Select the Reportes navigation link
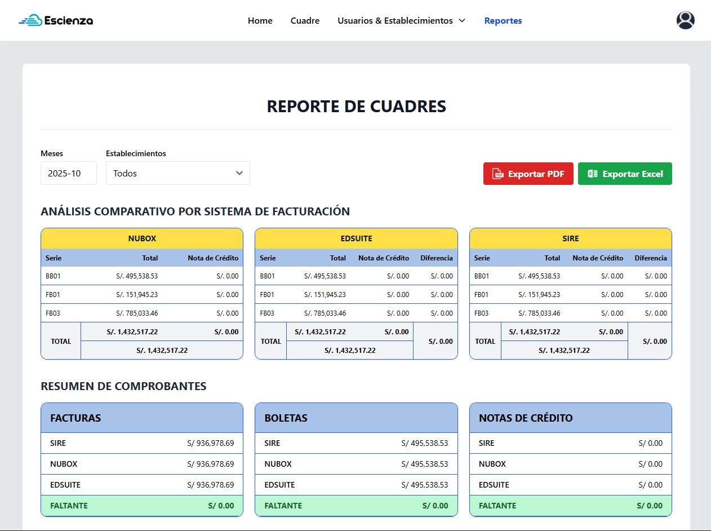This screenshot has width=711, height=531. point(503,21)
